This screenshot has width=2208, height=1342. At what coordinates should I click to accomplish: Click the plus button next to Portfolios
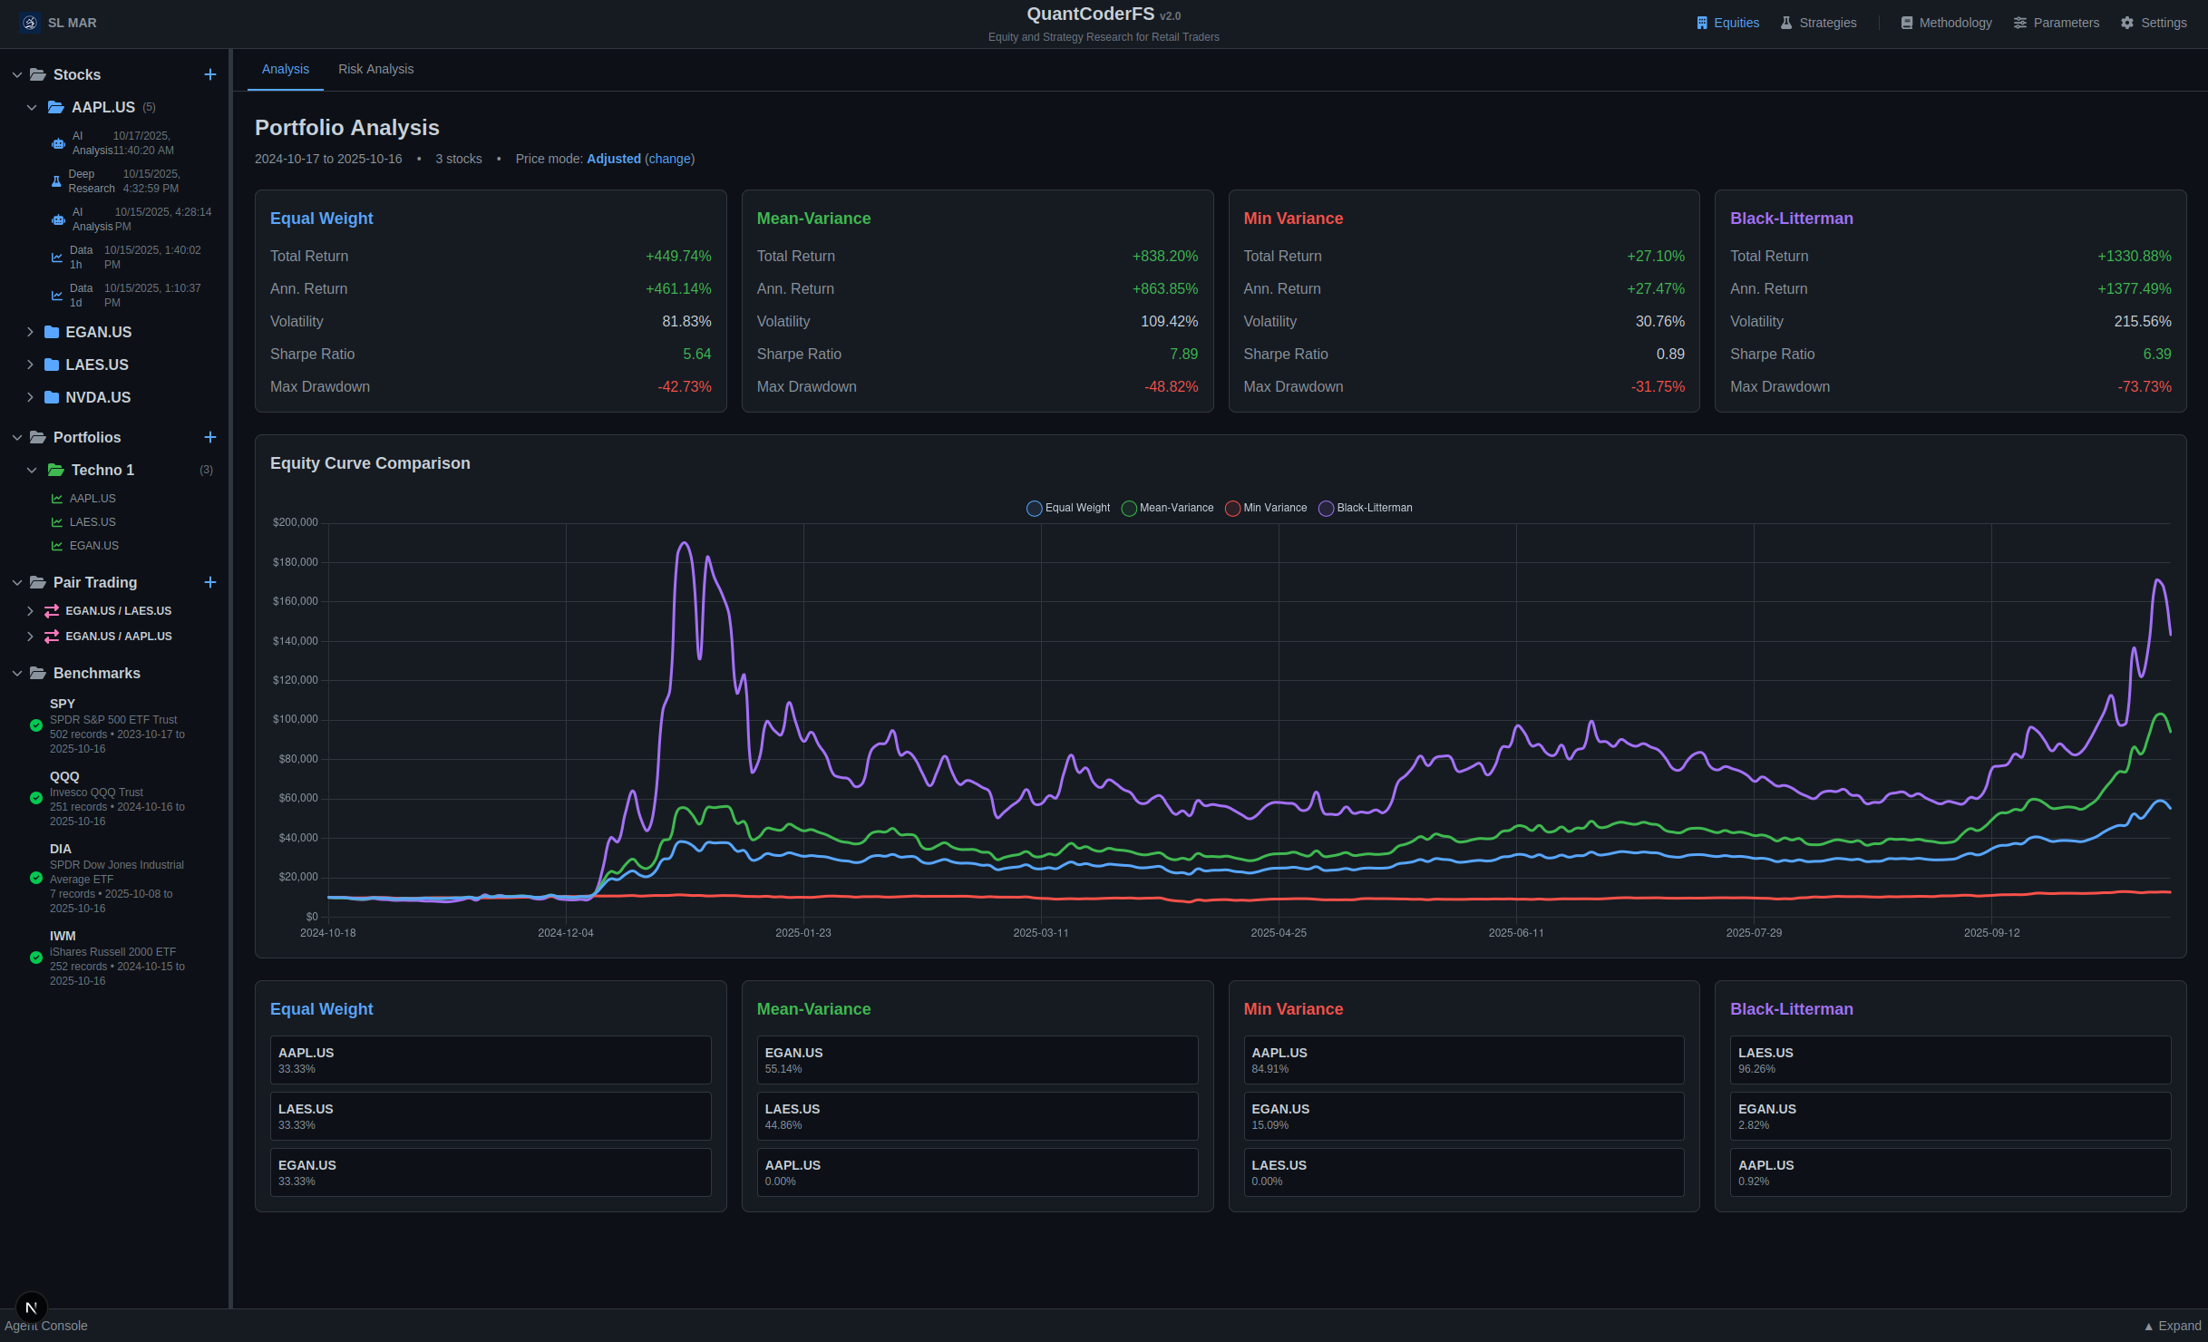pos(210,437)
